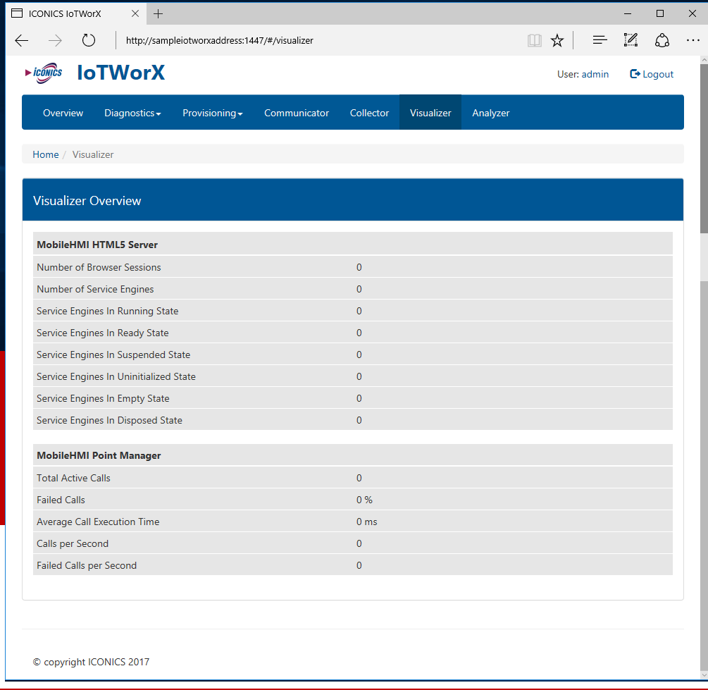
Task: Switch to the Communicator tab
Action: pos(297,113)
